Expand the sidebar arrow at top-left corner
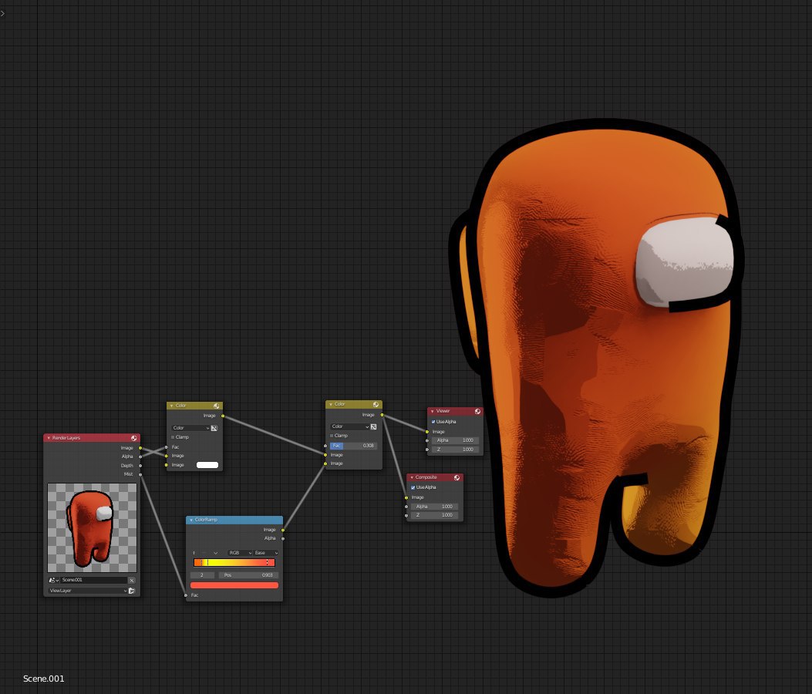The image size is (812, 694). click(2, 13)
